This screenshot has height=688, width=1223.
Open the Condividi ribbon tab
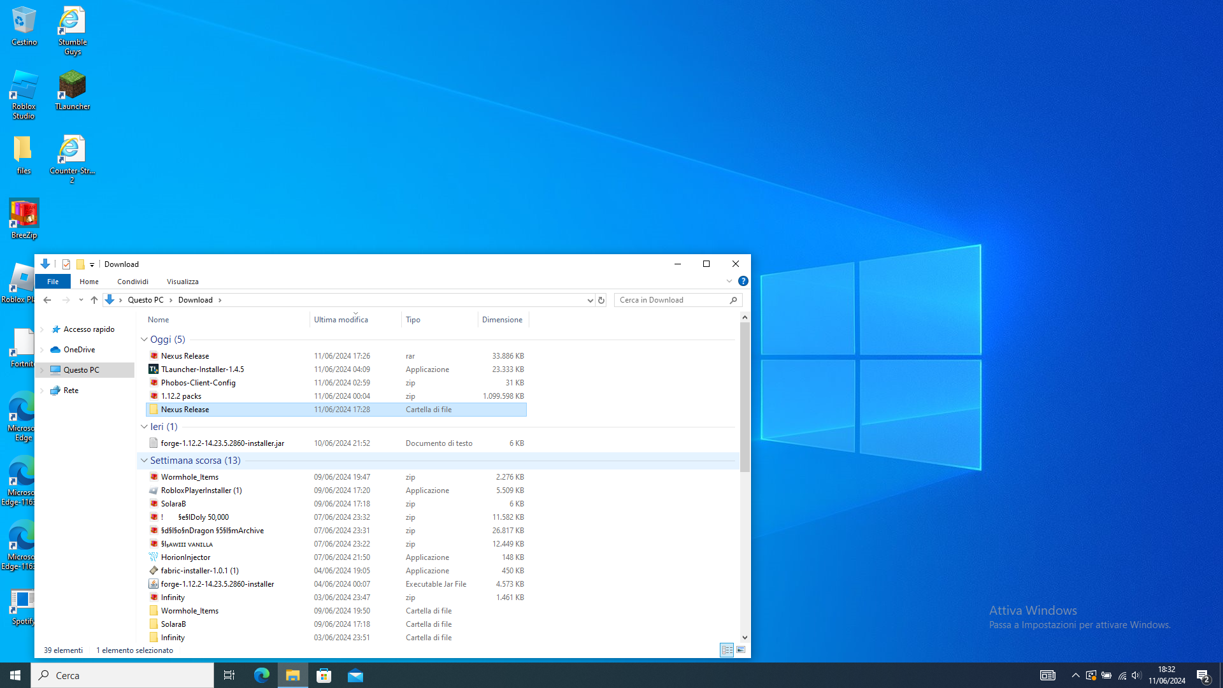point(132,282)
